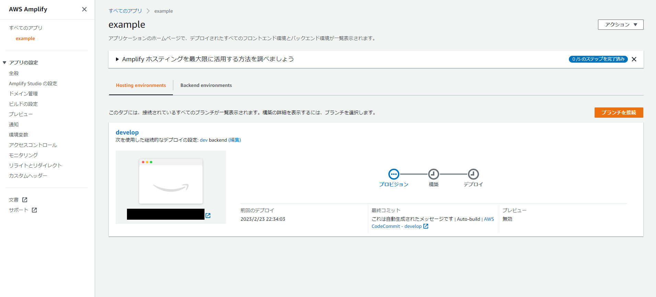
Task: Click the redacted site URL link
Action: click(166, 214)
